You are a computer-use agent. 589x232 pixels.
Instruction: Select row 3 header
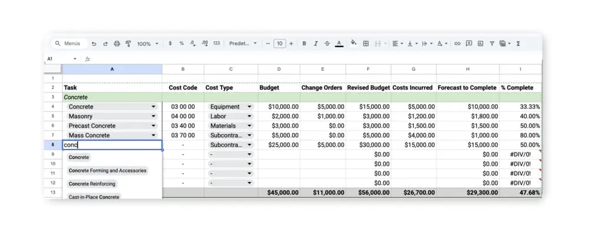click(x=53, y=97)
